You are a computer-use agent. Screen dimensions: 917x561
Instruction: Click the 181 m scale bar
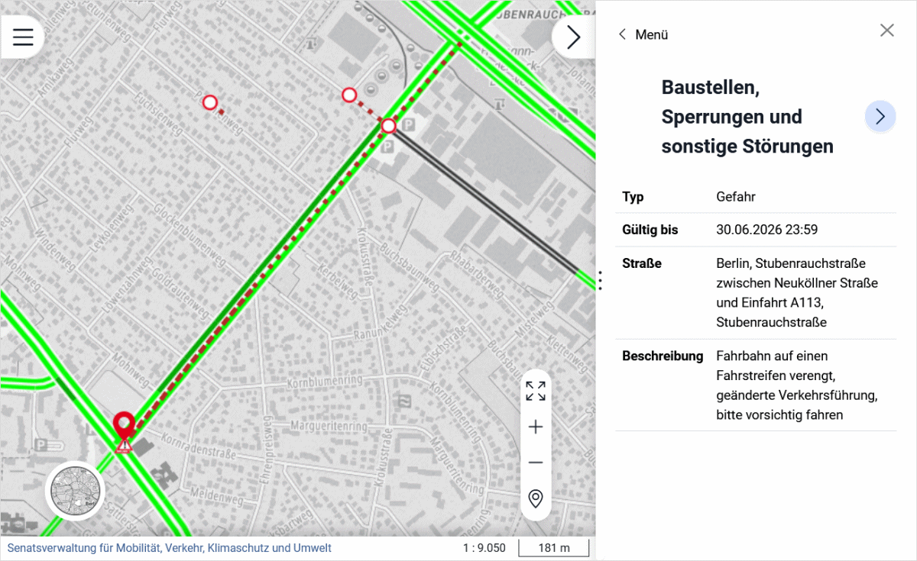pos(553,547)
